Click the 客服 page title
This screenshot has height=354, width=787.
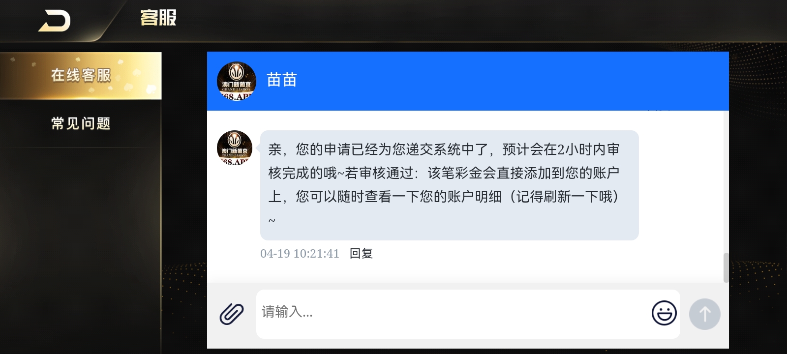158,18
